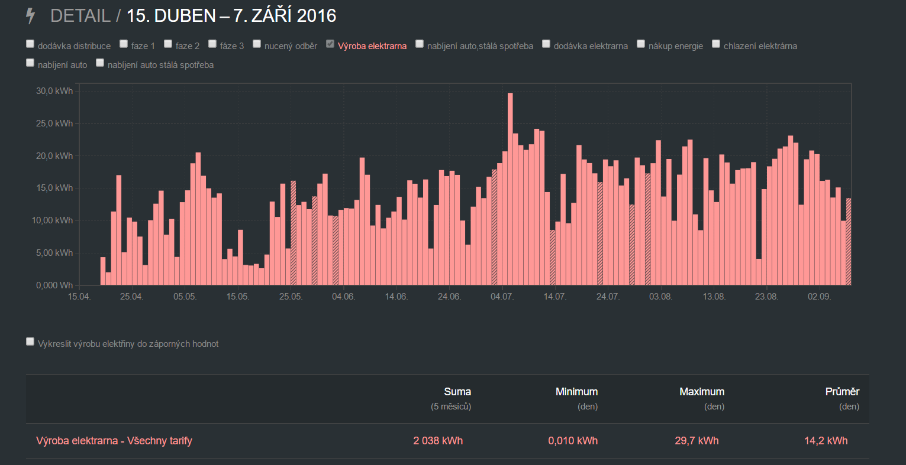The width and height of the screenshot is (906, 465).
Task: Toggle the chlazení elektrárna checkbox
Action: (x=716, y=43)
